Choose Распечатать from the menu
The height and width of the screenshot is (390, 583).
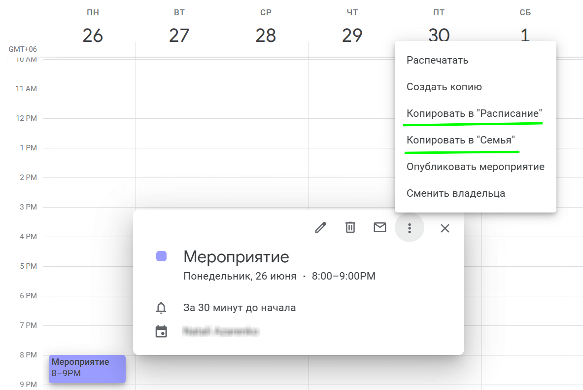click(x=475, y=60)
